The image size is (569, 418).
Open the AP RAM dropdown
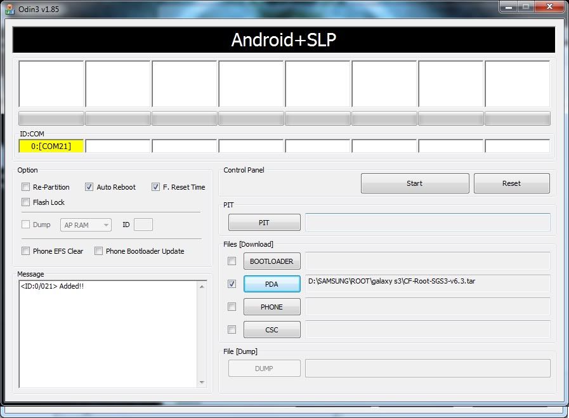click(86, 225)
